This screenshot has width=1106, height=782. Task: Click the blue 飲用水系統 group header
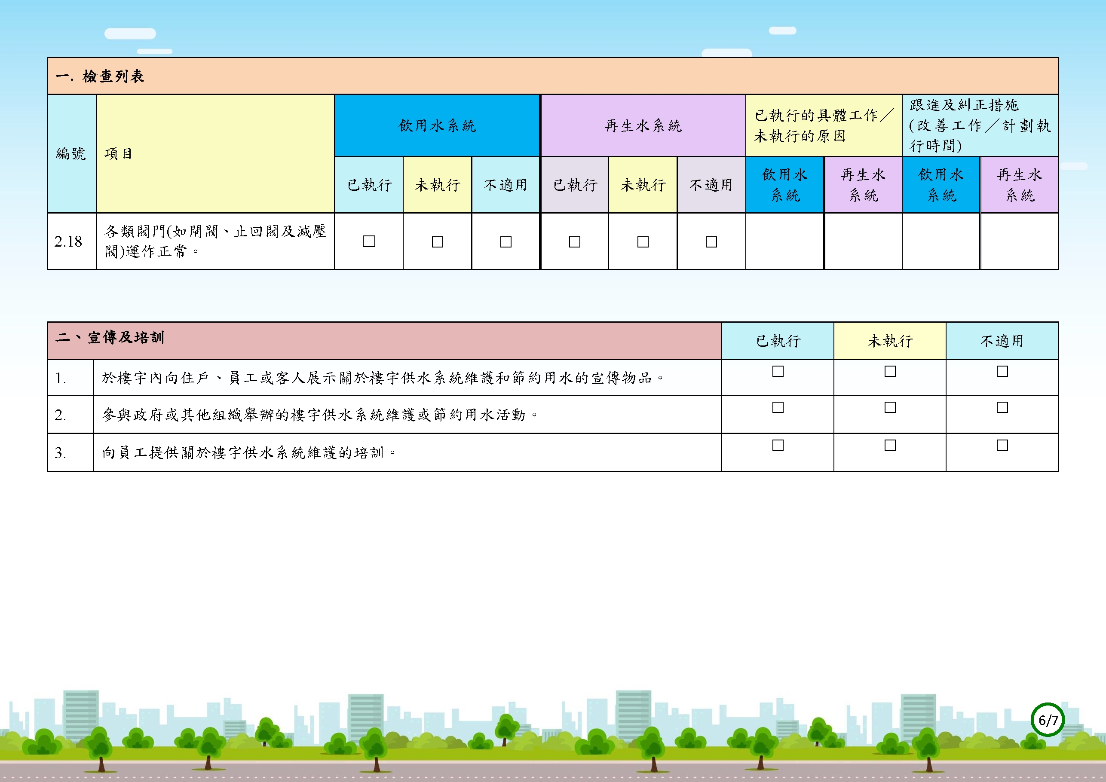(438, 125)
